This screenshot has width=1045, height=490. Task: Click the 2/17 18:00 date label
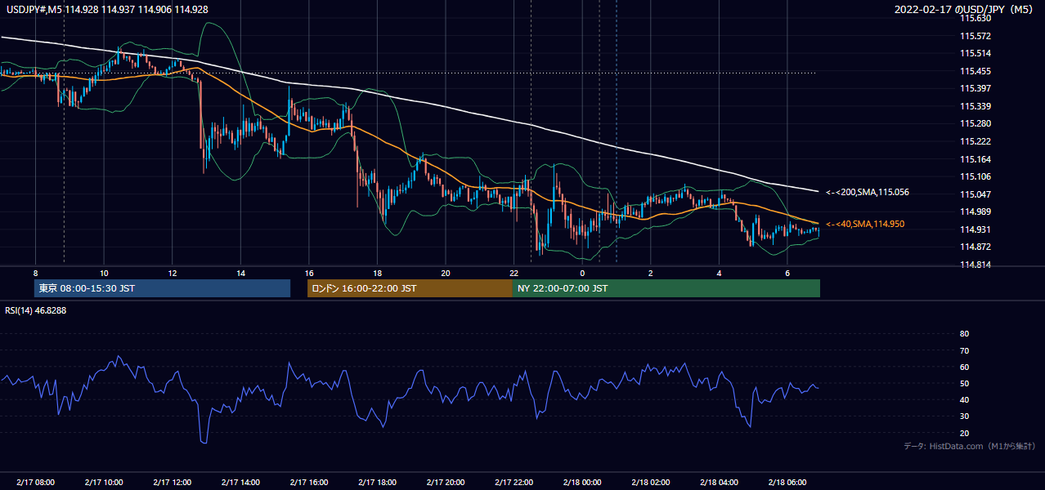[x=377, y=483]
